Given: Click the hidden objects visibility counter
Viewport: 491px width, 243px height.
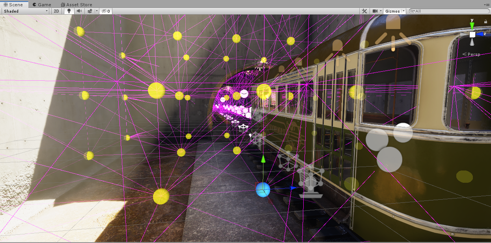Looking at the screenshot, I should (106, 11).
